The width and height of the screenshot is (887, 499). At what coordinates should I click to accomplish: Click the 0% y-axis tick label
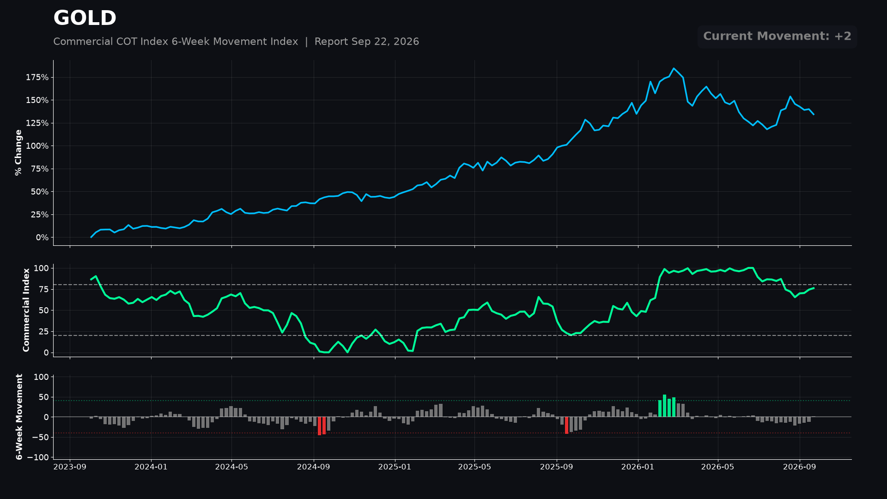click(42, 237)
